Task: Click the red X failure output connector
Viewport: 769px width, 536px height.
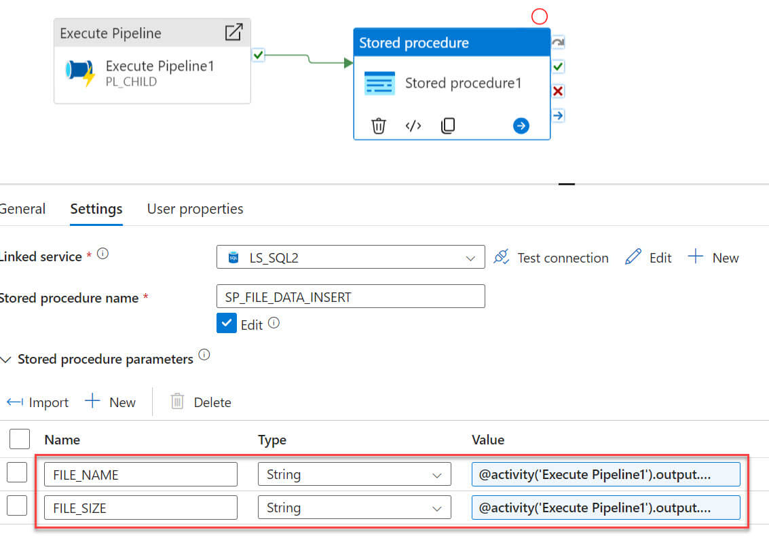Action: 558,91
